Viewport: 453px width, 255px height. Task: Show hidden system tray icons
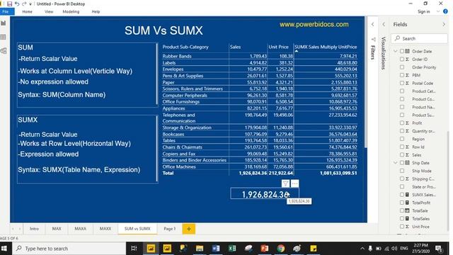362,249
